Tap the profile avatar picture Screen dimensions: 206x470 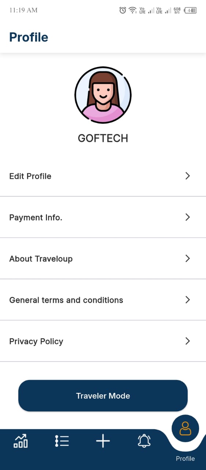click(x=103, y=95)
